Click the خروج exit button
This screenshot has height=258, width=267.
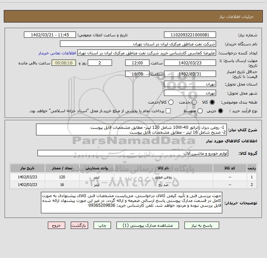click(x=57, y=225)
